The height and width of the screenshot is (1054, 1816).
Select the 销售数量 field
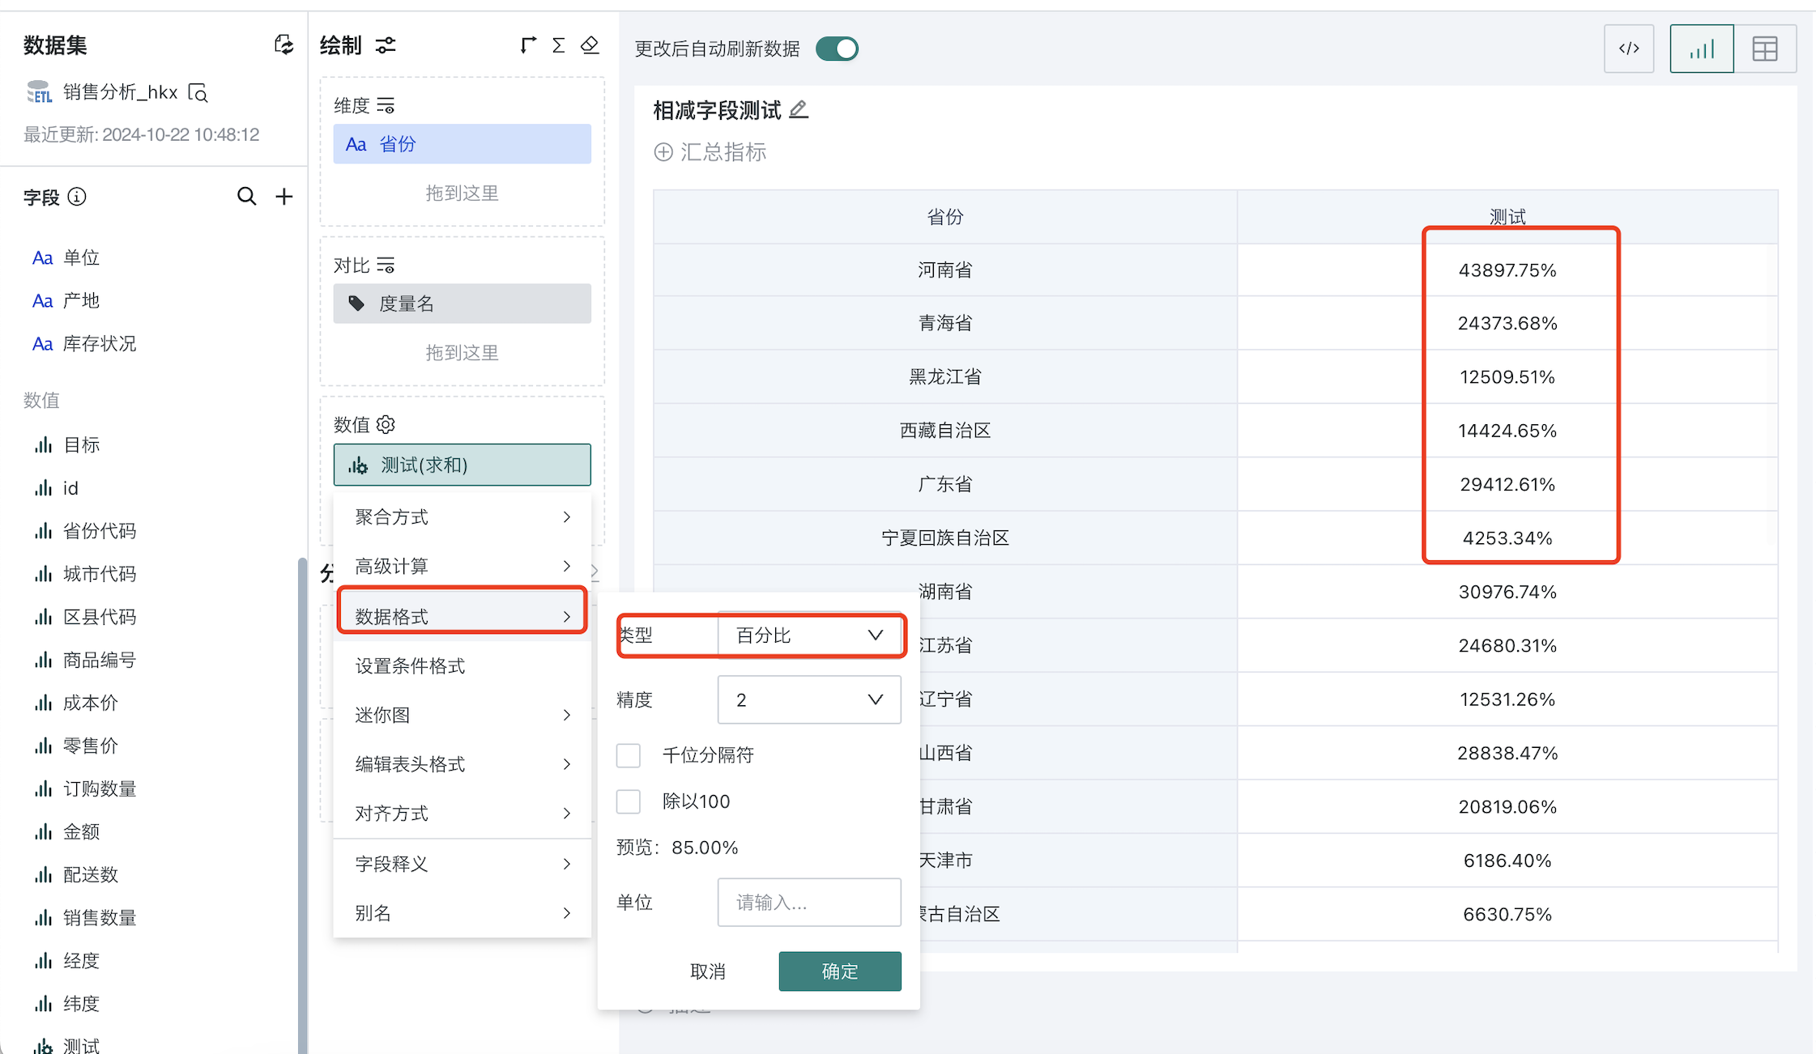(100, 917)
